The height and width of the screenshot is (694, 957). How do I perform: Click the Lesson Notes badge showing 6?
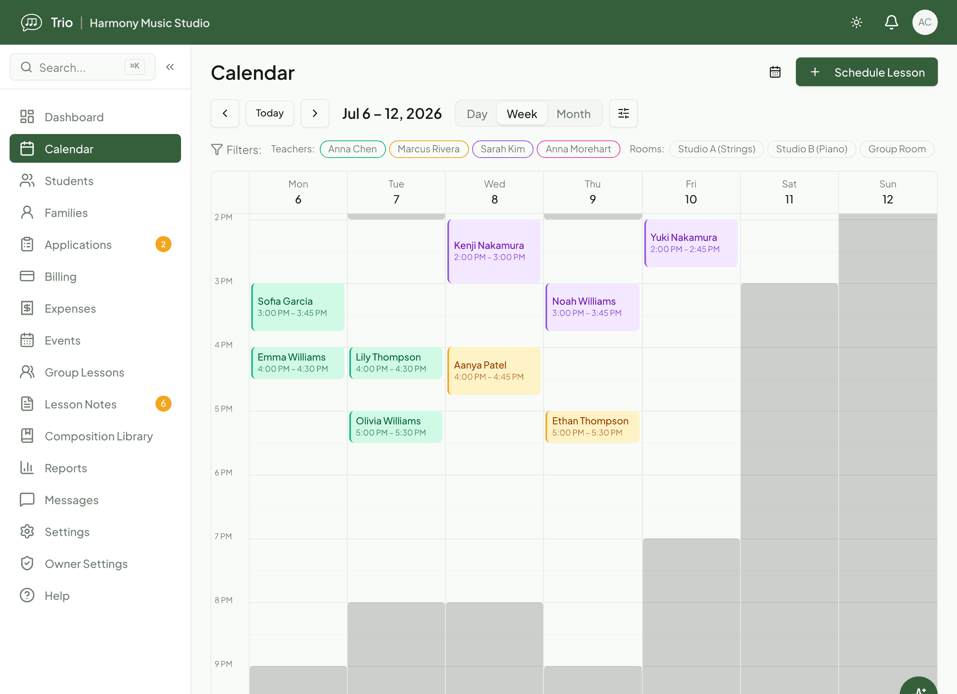[x=163, y=404]
